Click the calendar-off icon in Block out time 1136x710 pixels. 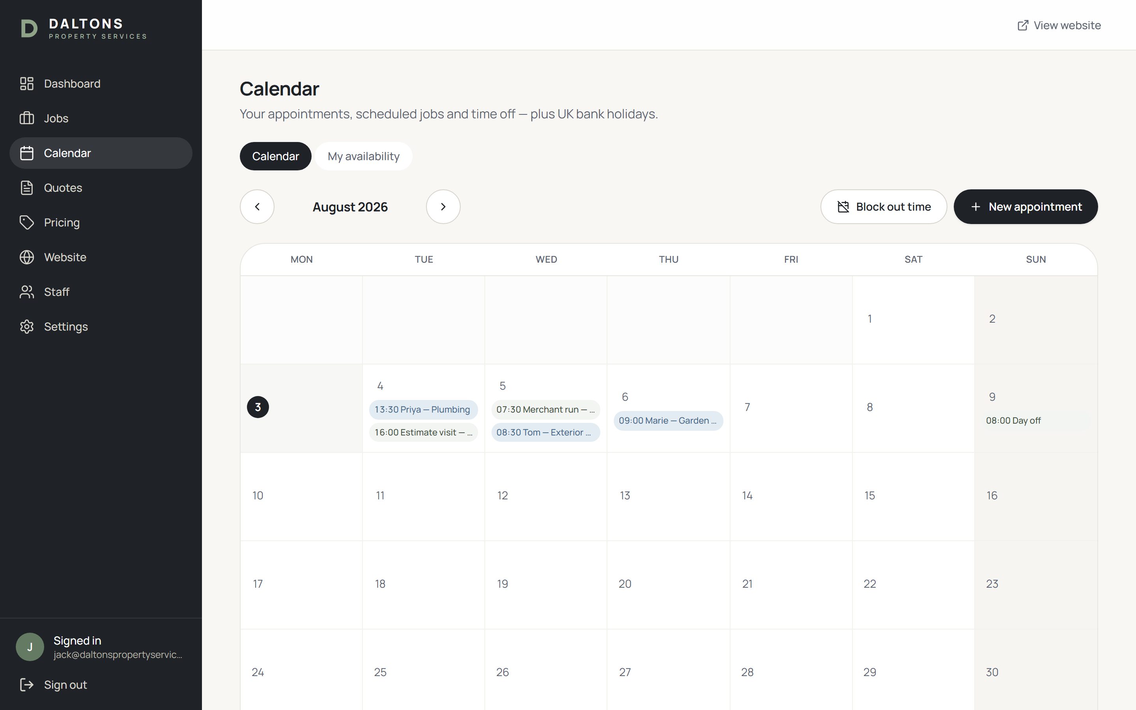click(x=843, y=207)
